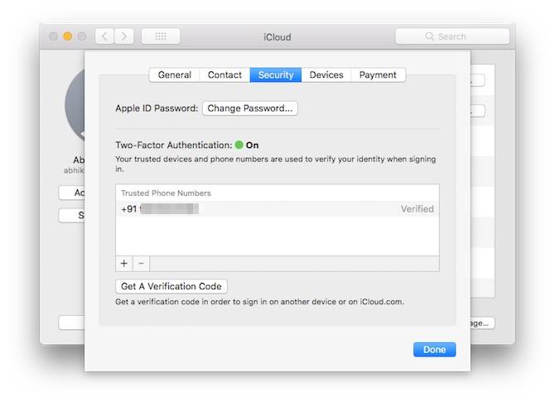Click the Trusted Phone Numbers header
This screenshot has width=555, height=401.
(166, 193)
